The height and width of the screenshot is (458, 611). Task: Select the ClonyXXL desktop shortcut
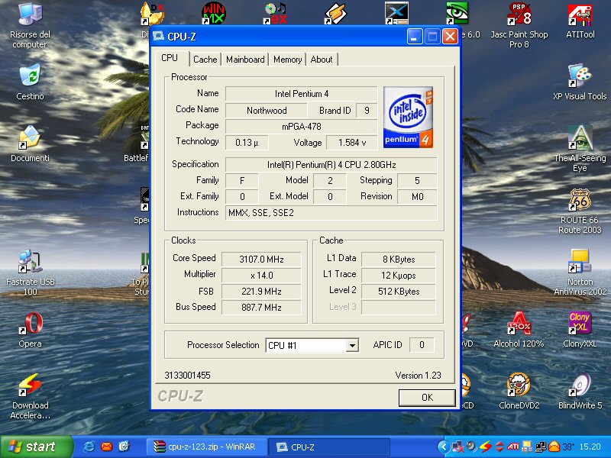[580, 330]
